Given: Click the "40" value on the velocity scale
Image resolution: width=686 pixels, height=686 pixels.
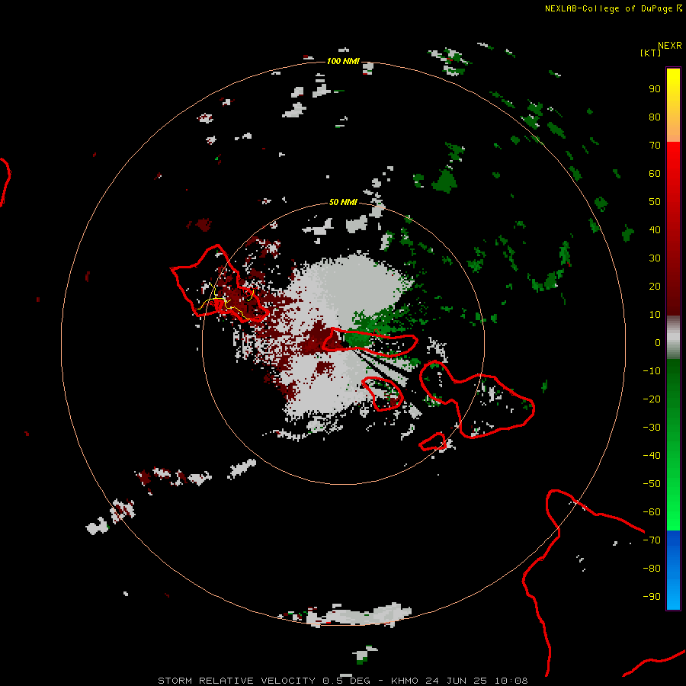Looking at the screenshot, I should pos(655,230).
